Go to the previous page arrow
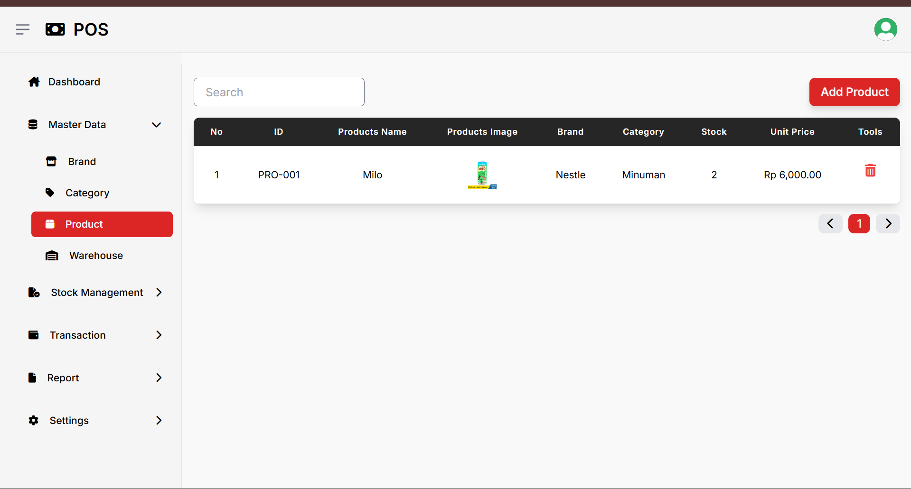Image resolution: width=911 pixels, height=489 pixels. 830,223
